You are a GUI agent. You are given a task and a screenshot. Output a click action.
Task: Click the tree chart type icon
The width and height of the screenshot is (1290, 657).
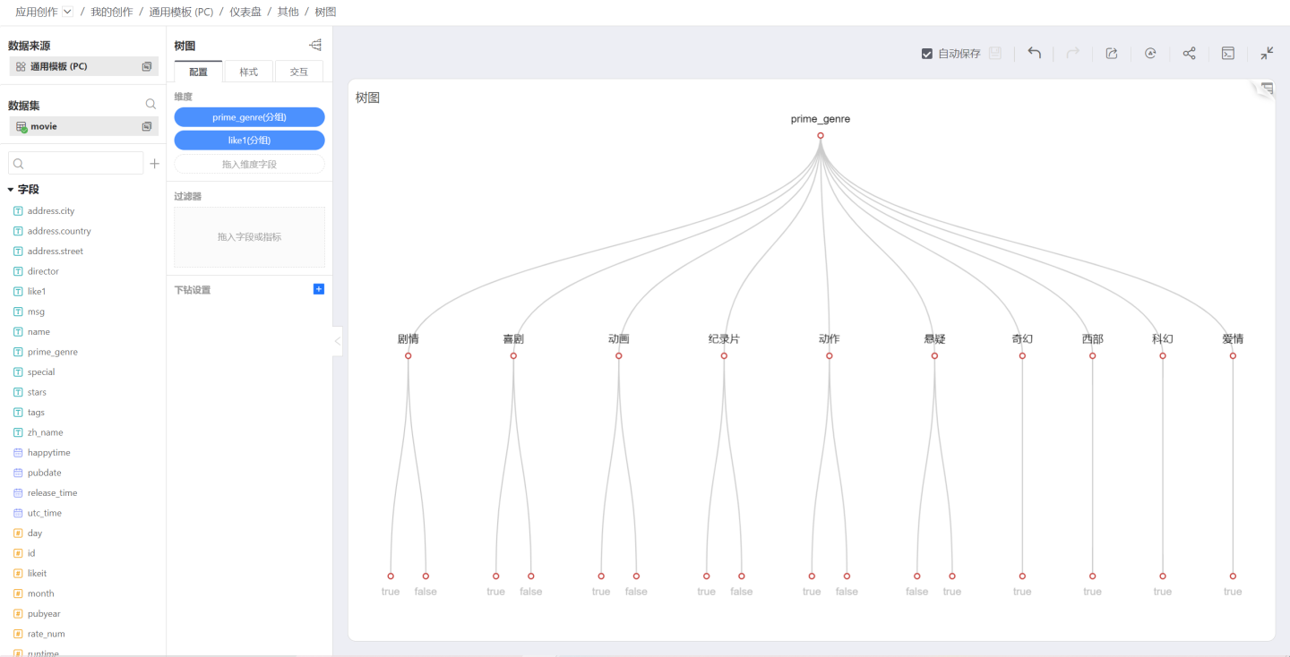click(315, 46)
